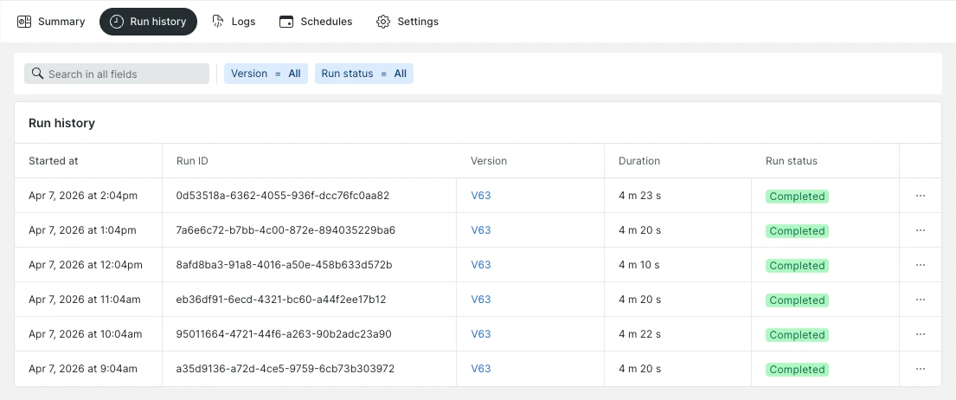Open V63 link in the 10:04am row
This screenshot has height=400, width=956.
(481, 334)
